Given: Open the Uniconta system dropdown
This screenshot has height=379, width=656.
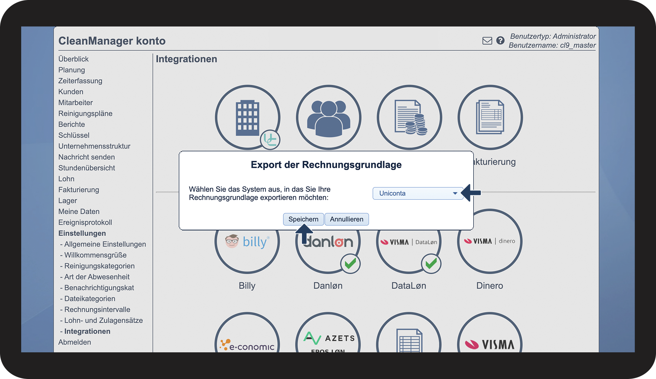Looking at the screenshot, I should [418, 193].
